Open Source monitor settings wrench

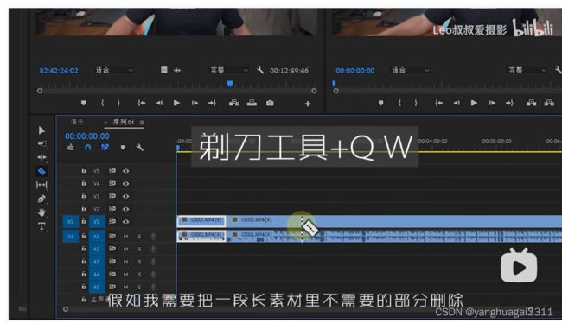[260, 70]
